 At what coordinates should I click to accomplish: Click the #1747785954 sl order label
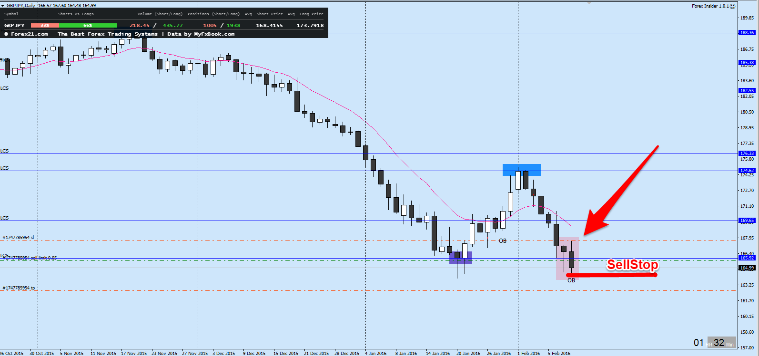[x=18, y=237]
